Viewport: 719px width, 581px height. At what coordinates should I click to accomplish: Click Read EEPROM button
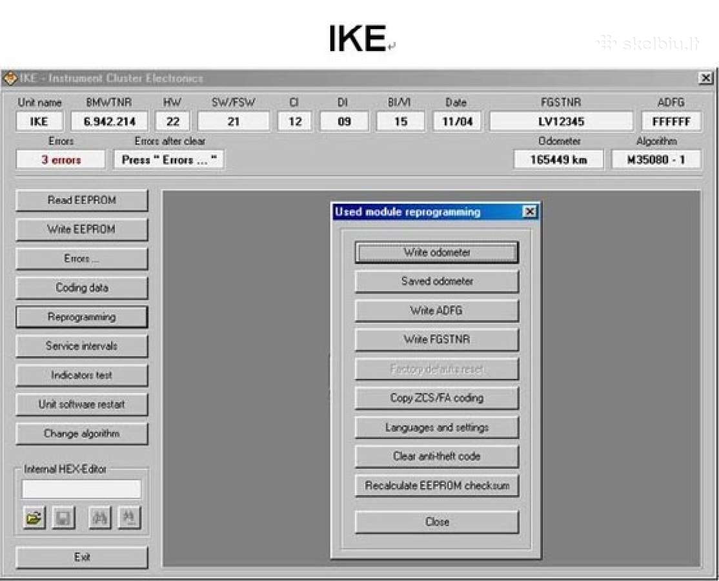[x=81, y=200]
